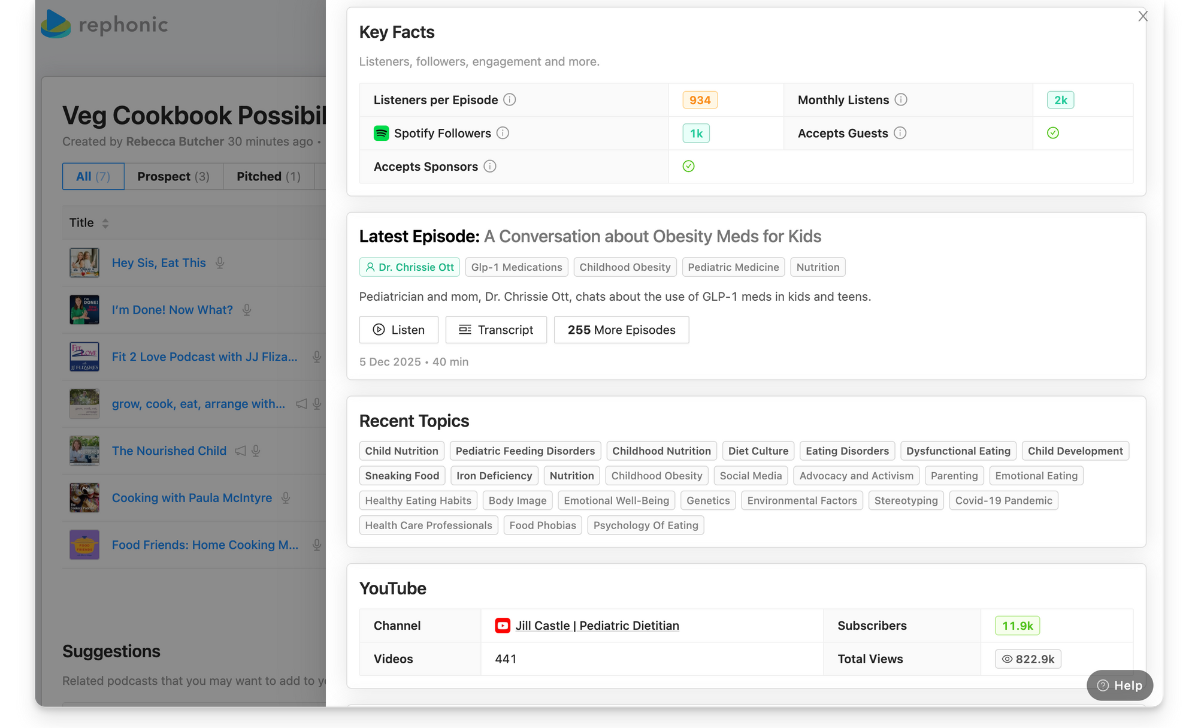Image resolution: width=1198 pixels, height=728 pixels.
Task: Click the Spotify logo icon
Action: 381,133
